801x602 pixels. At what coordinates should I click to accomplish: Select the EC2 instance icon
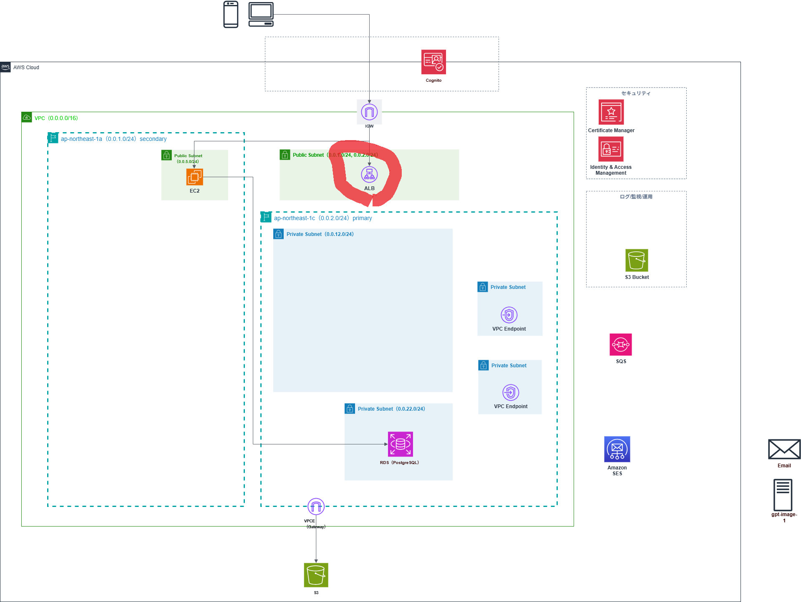click(x=194, y=177)
